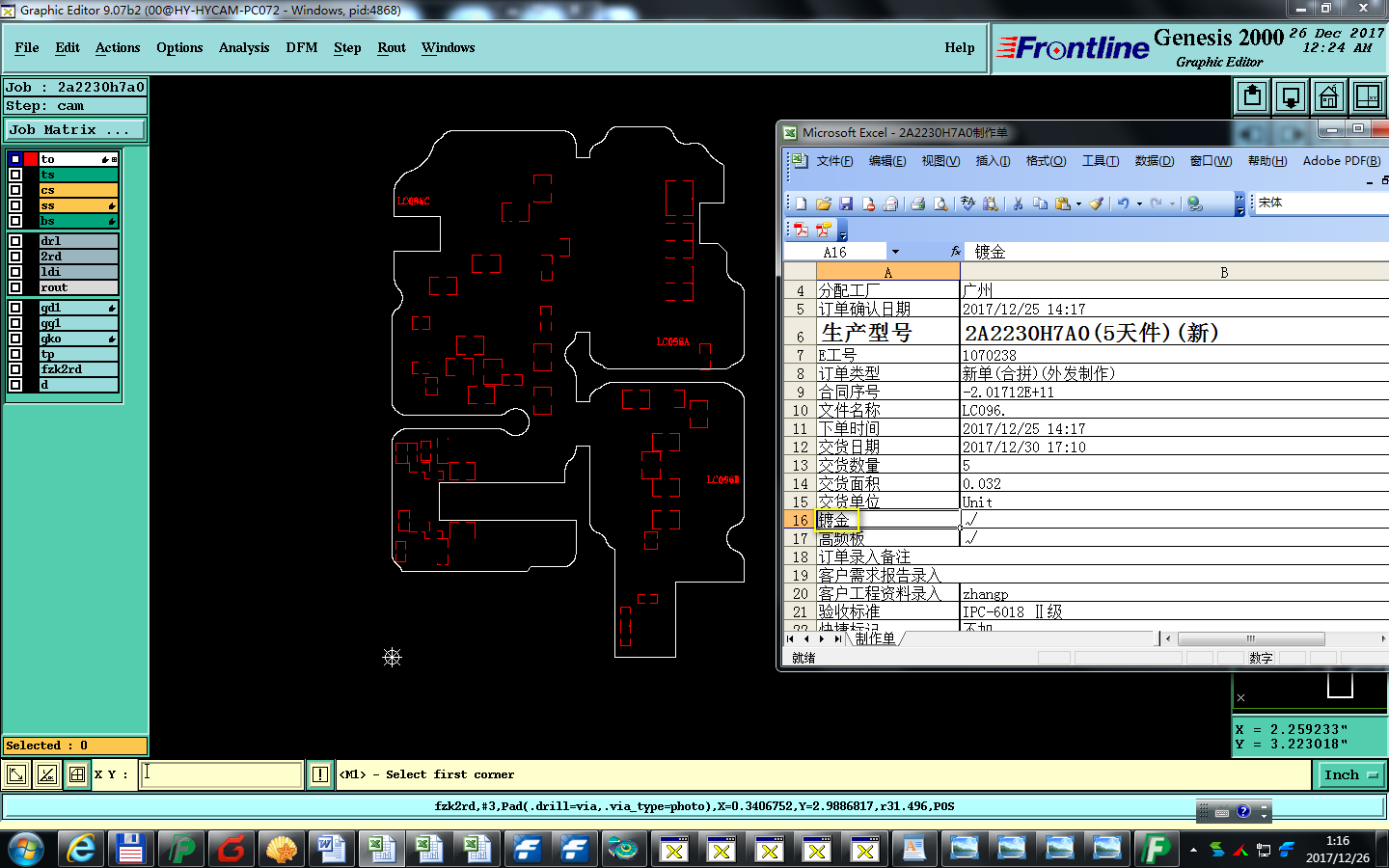Click the Job Matrix button
This screenshot has height=868, width=1389.
(75, 129)
